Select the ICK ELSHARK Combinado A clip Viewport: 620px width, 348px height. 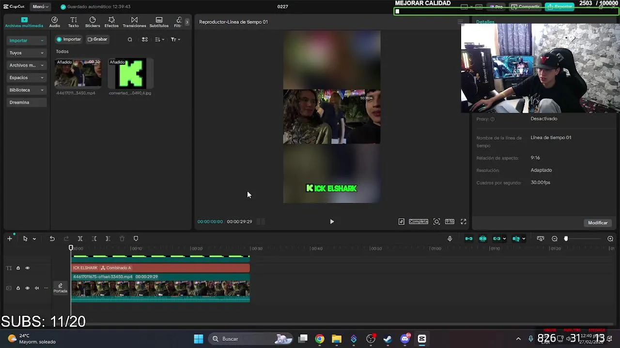point(160,268)
